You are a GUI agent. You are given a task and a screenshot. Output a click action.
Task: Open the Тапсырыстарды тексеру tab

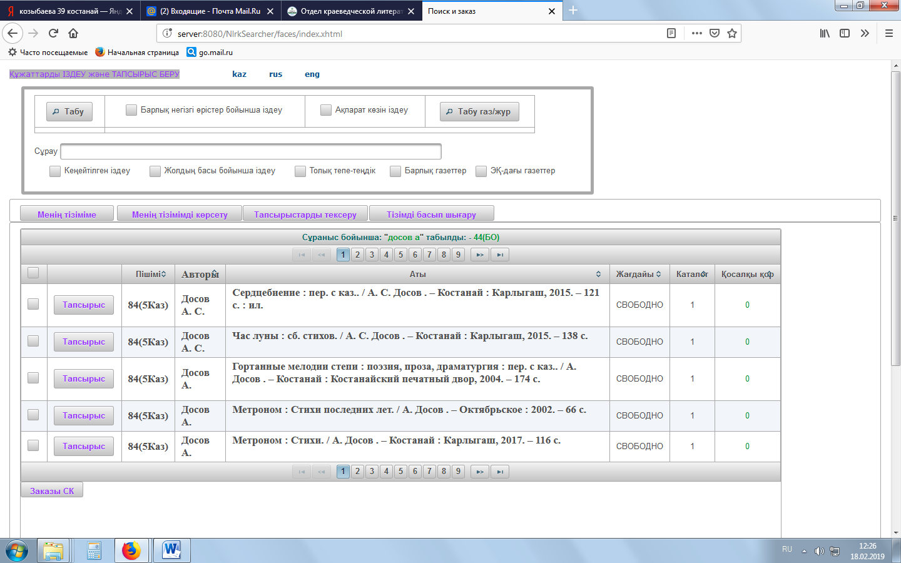tap(305, 214)
